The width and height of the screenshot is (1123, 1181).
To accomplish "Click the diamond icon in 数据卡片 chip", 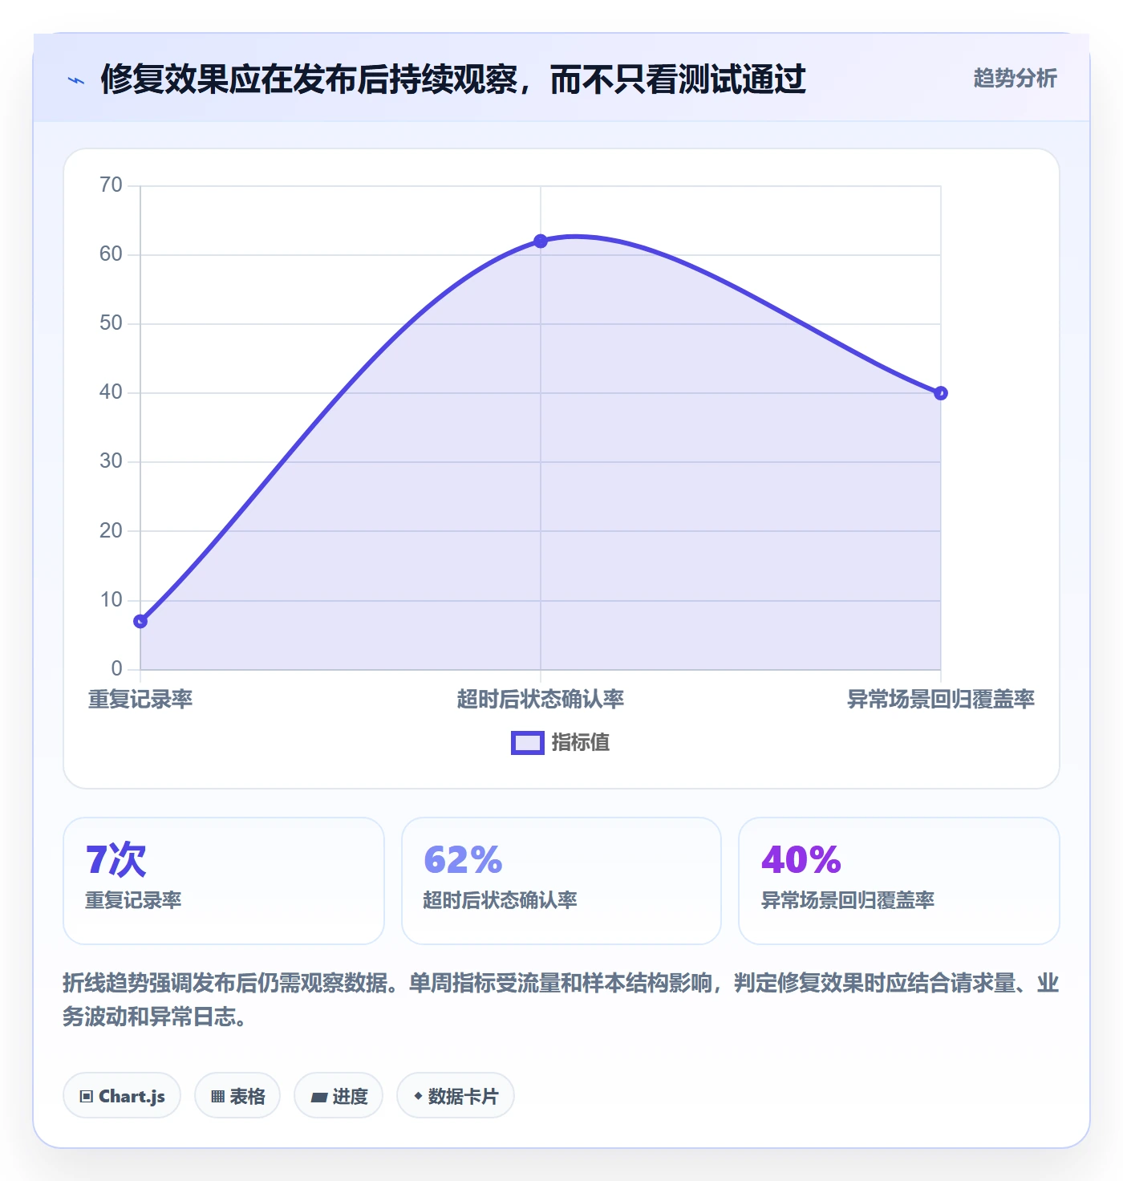I will point(418,1096).
